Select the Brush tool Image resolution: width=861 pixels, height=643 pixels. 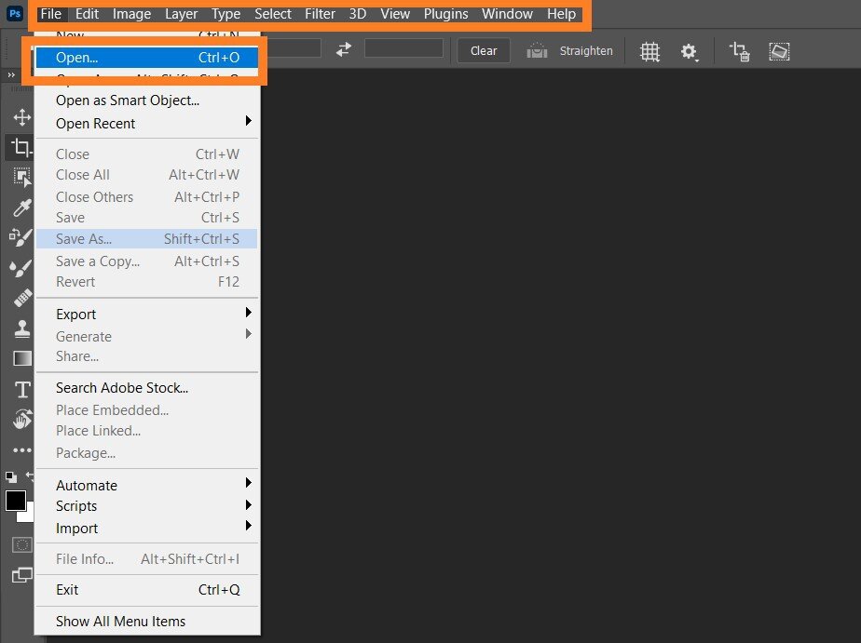tap(20, 269)
